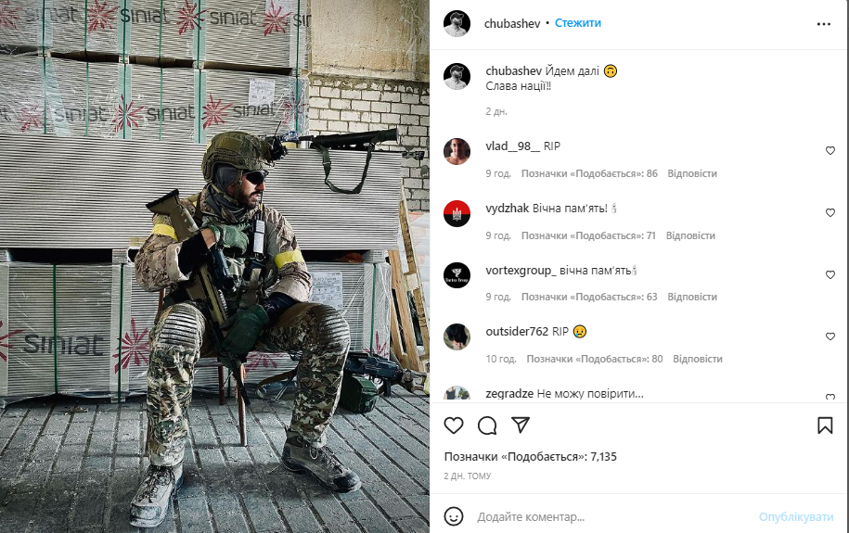This screenshot has height=533, width=849.
Task: Reply to vlad__98__ via Відповісти
Action: coord(692,173)
